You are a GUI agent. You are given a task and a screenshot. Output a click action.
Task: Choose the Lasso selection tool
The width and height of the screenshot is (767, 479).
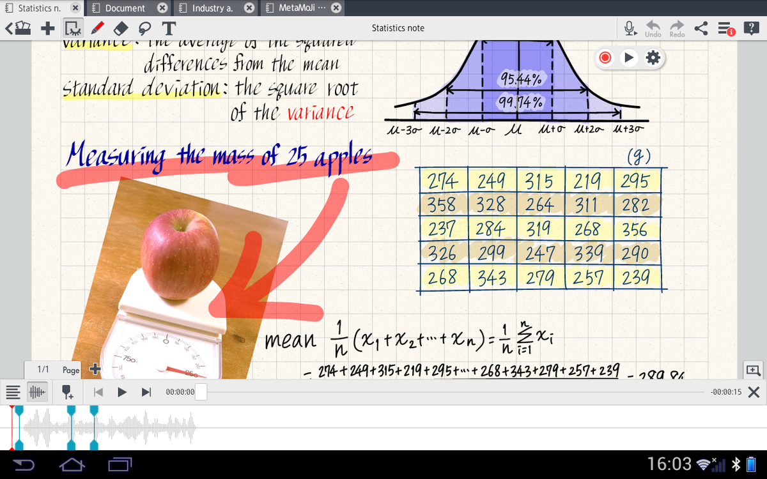(x=145, y=28)
